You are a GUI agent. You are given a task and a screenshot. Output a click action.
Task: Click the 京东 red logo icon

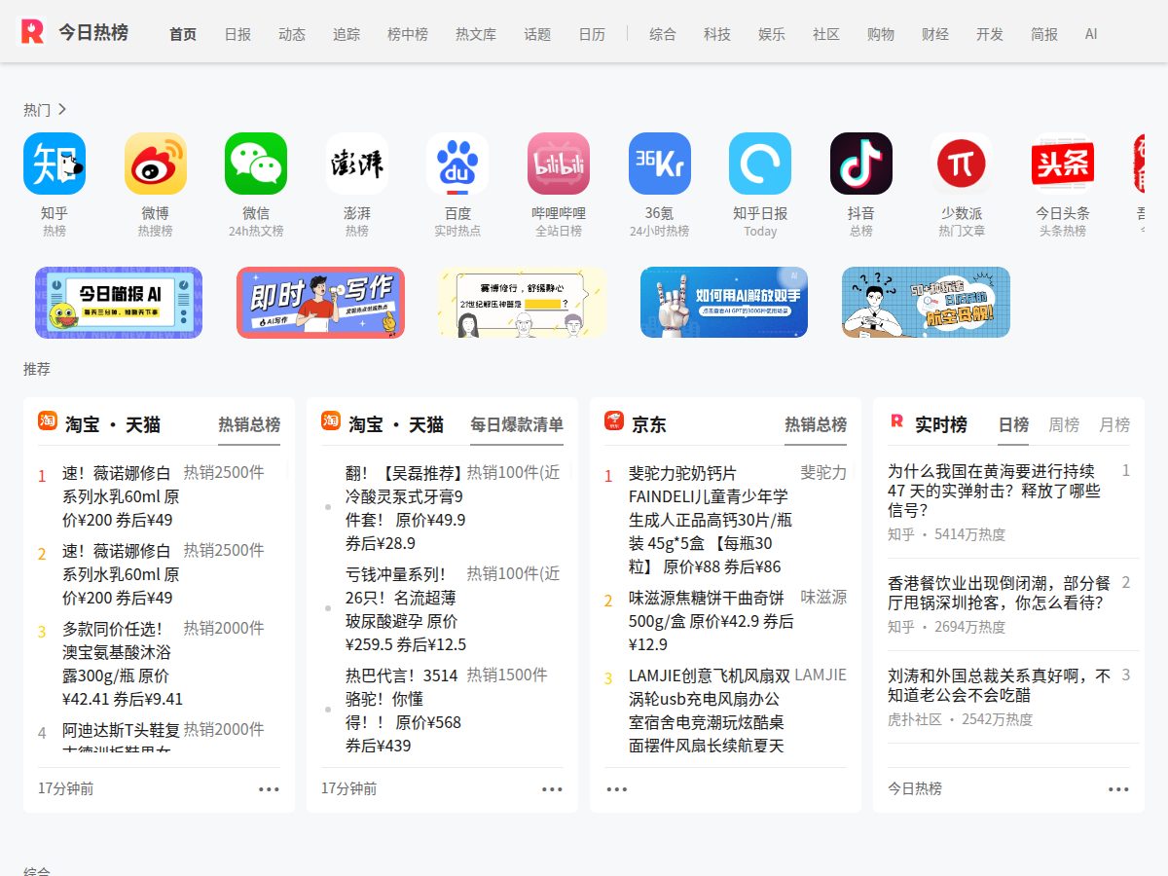(614, 420)
